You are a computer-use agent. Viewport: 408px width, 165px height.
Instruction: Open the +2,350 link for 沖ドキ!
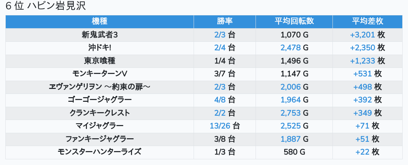coord(363,48)
